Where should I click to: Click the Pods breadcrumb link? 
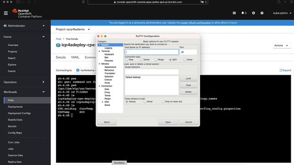tap(58, 39)
